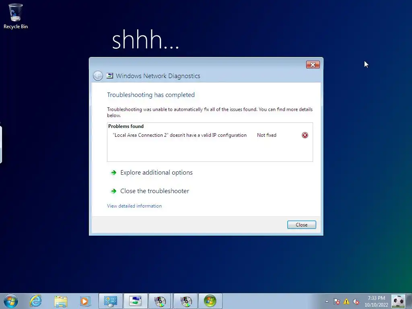
Task: Launch Internet Explorer from the taskbar
Action: 35,301
